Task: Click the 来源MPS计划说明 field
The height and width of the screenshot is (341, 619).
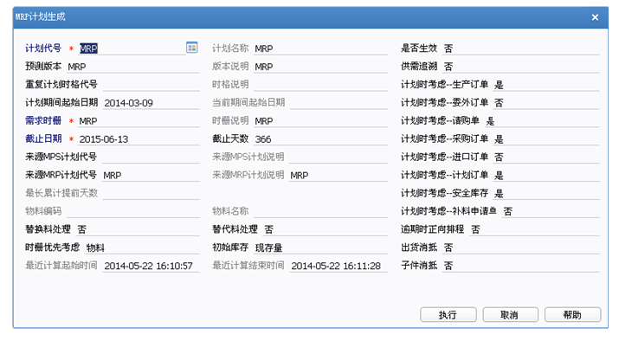Action: pos(339,157)
